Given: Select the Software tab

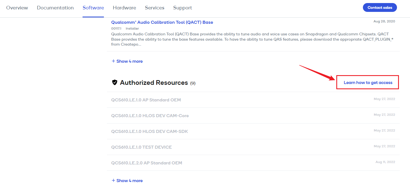Looking at the screenshot, I should pyautogui.click(x=93, y=8).
